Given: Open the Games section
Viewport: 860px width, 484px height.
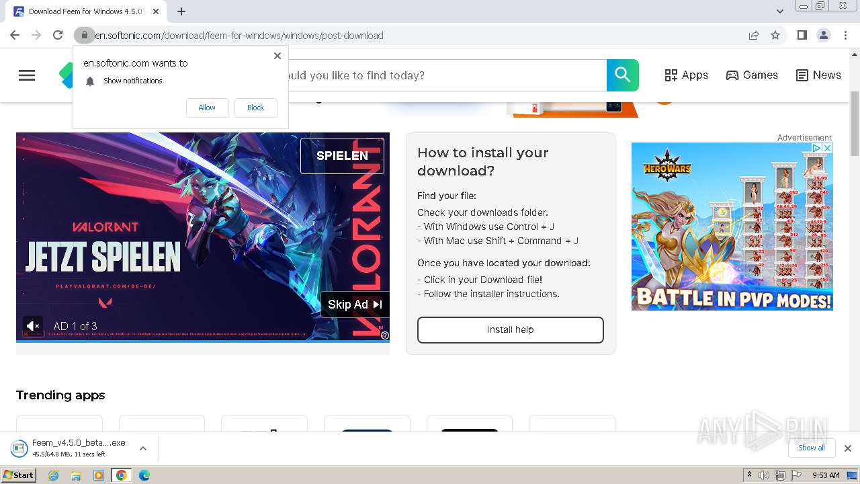Looking at the screenshot, I should coord(752,75).
